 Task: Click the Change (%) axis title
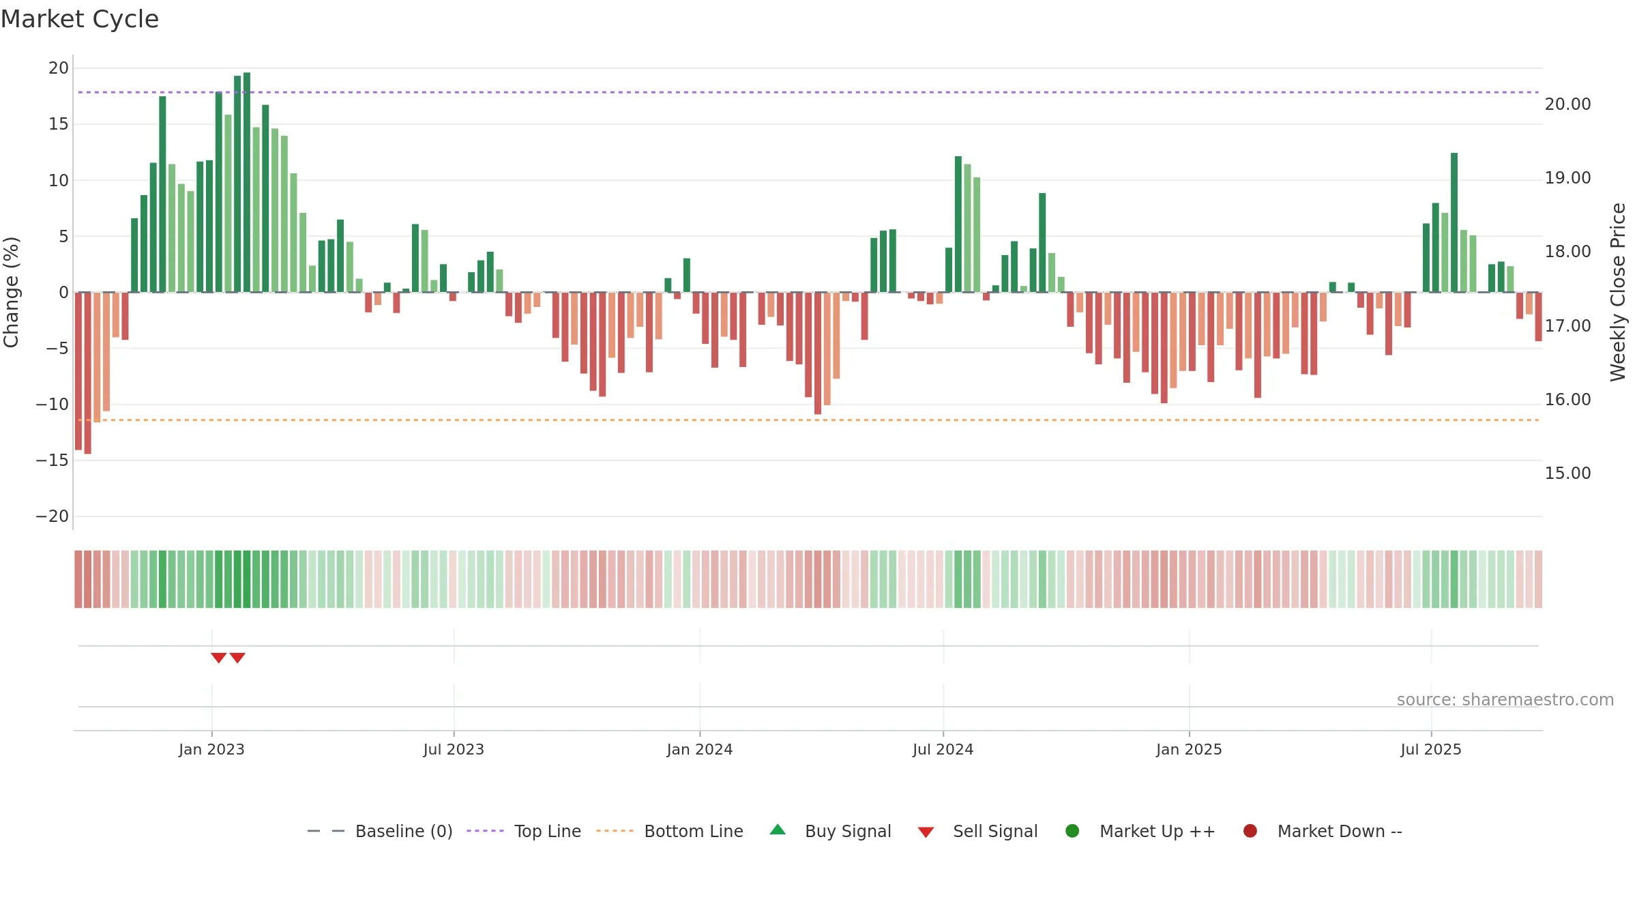tap(11, 292)
